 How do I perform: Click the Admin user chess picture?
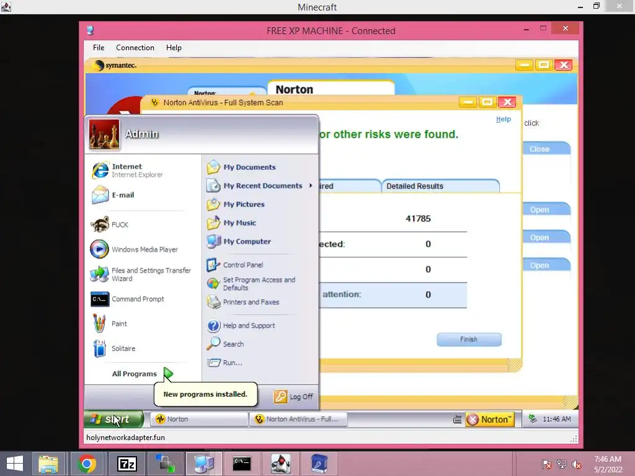click(104, 134)
